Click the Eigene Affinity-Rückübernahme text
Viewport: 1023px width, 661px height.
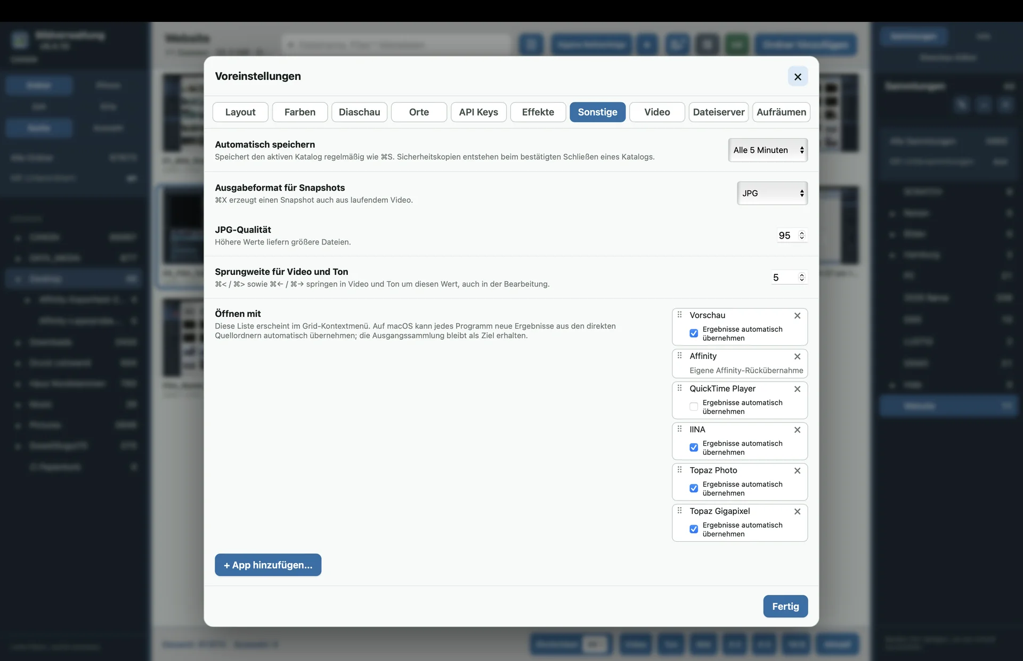click(746, 370)
